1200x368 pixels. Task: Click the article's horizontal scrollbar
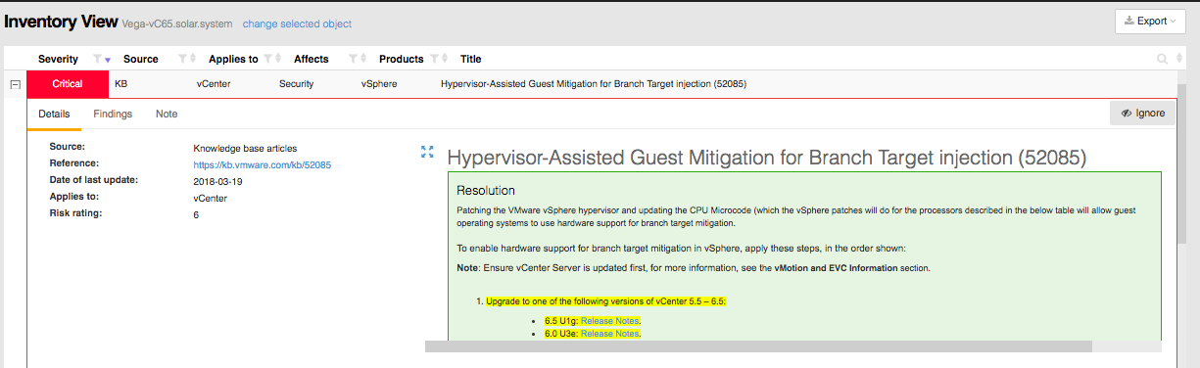point(758,346)
